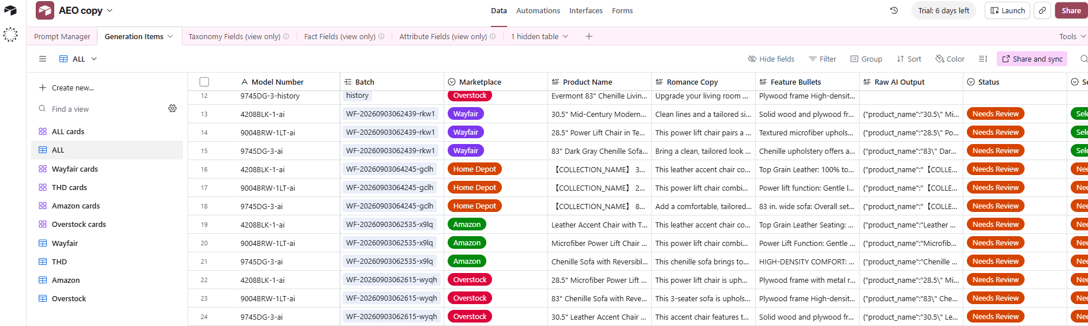
Task: Click Marketplace column header
Action: tap(496, 82)
